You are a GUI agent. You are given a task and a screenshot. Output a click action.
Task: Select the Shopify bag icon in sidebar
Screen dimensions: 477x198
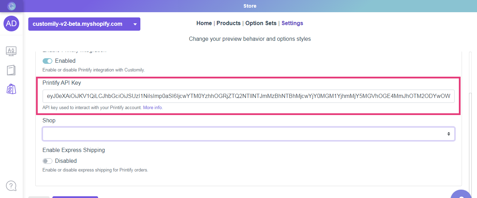[11, 89]
